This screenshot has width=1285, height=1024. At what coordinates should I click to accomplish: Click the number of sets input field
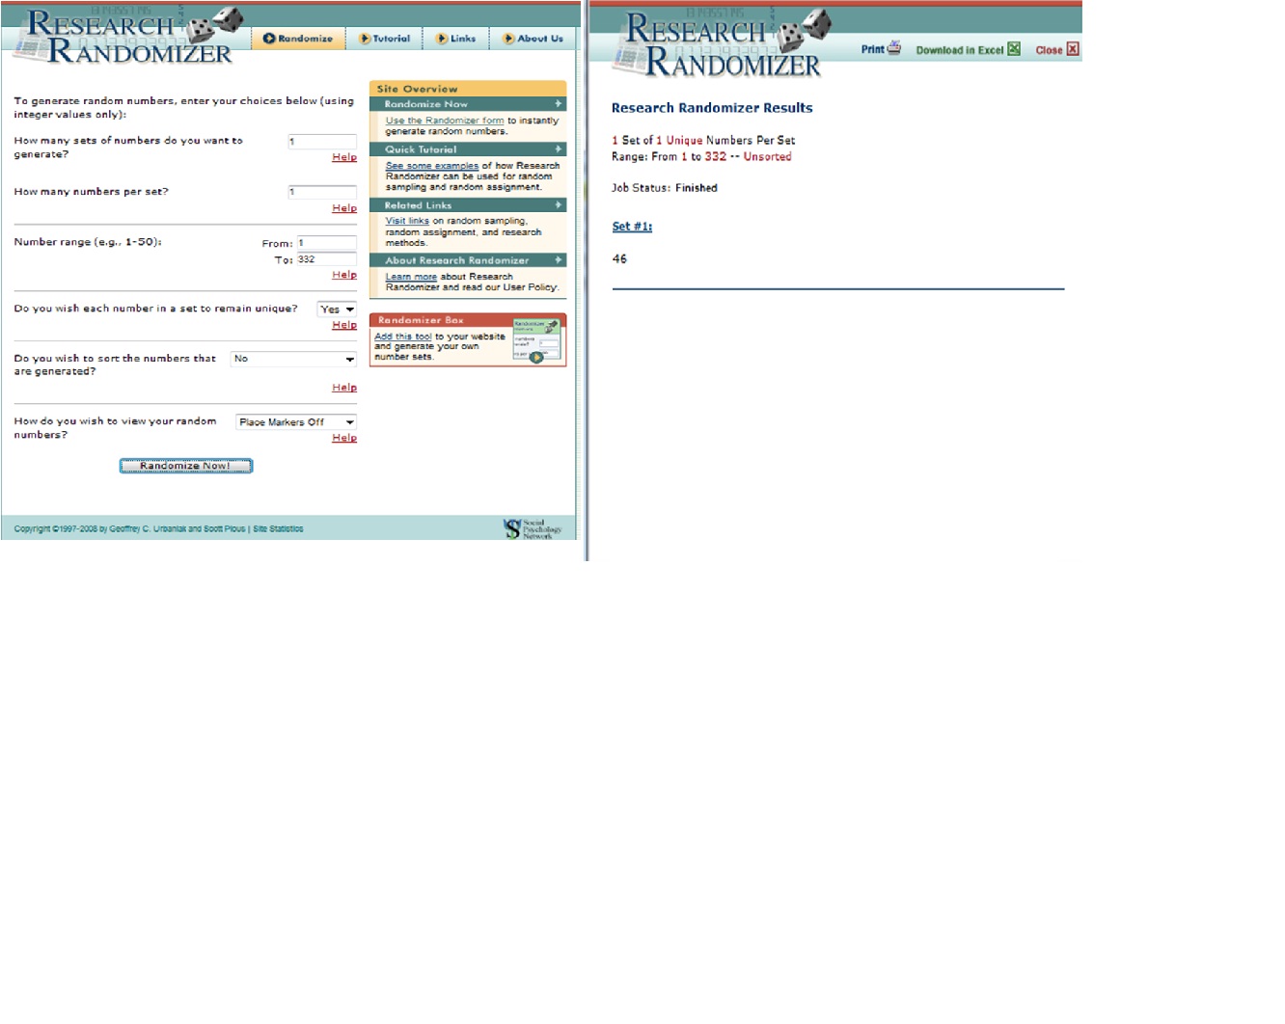tap(322, 142)
